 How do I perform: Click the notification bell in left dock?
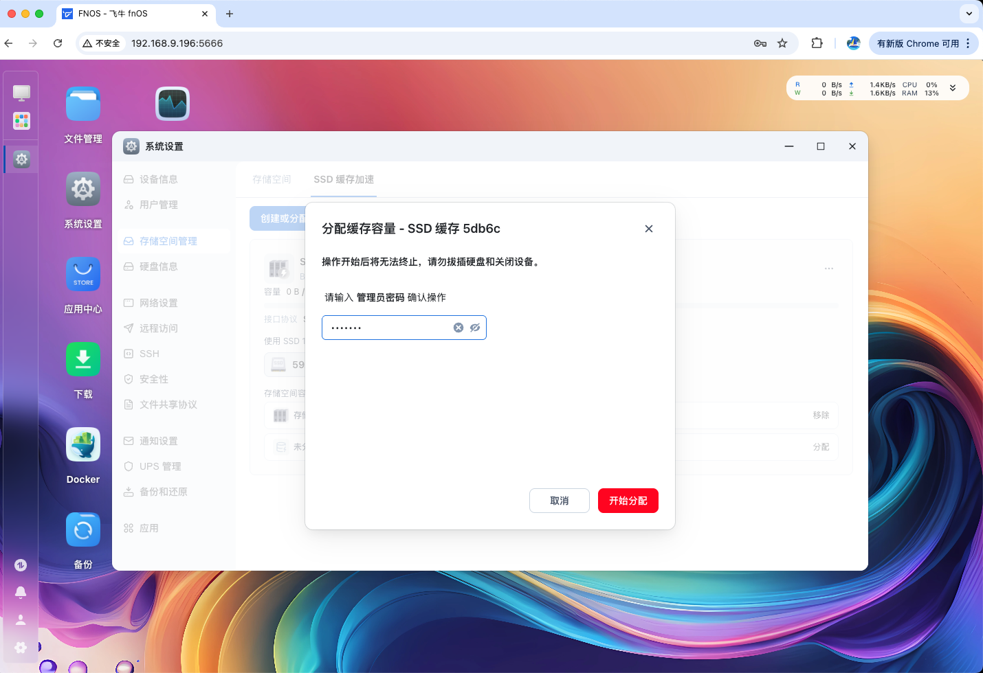21,592
